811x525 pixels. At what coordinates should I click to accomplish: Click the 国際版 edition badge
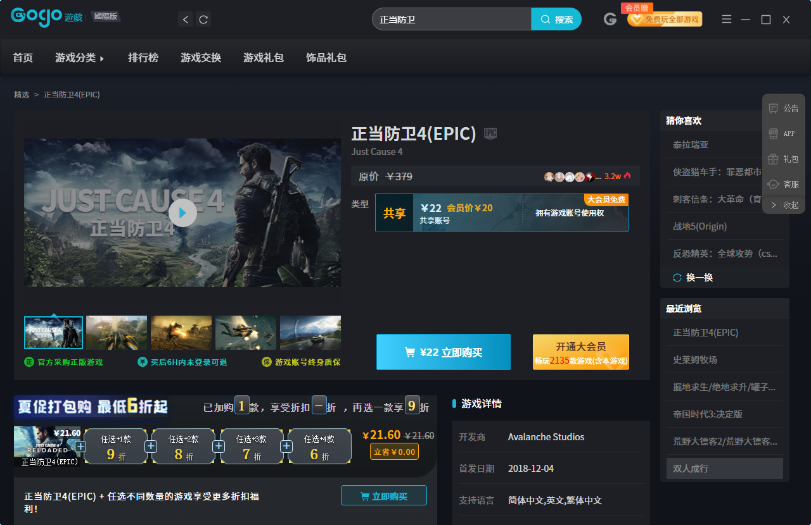pos(106,16)
